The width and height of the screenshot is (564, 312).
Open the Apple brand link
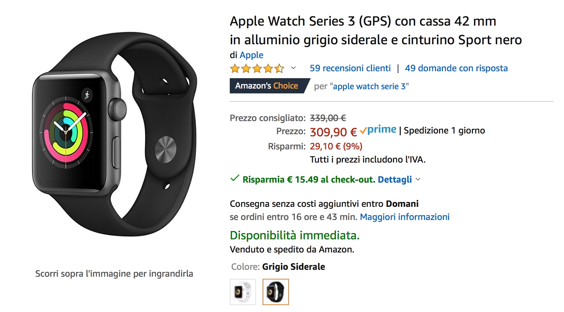(251, 55)
